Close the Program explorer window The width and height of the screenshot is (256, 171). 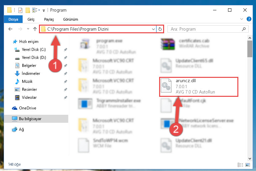tap(245, 10)
